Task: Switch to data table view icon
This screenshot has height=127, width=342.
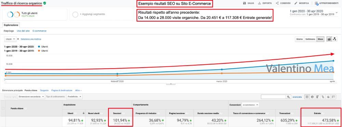Action: pyautogui.click(x=307, y=97)
